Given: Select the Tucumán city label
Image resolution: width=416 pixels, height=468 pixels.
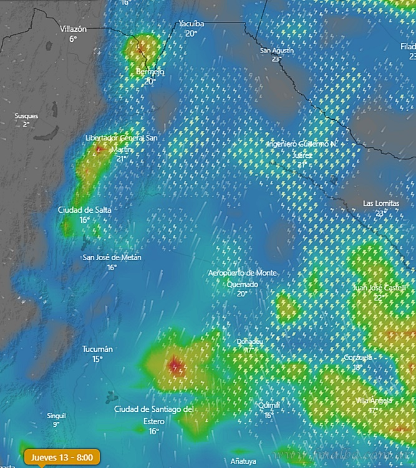Looking at the screenshot, I should pos(97,349).
